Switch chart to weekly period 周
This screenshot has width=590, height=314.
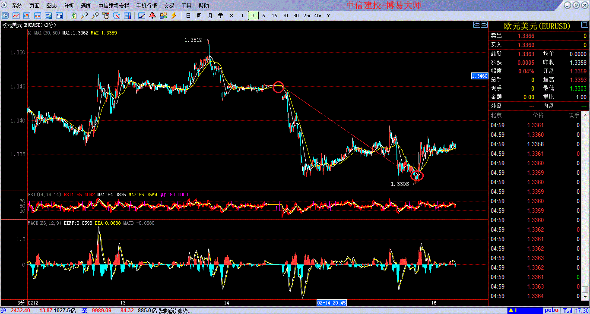(x=199, y=16)
